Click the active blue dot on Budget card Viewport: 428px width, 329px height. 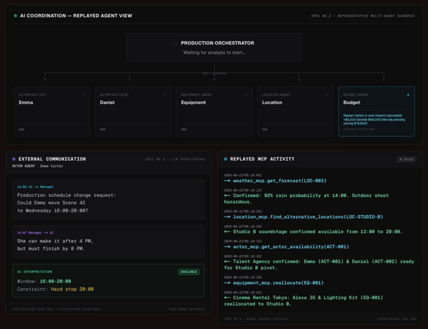[x=408, y=95]
